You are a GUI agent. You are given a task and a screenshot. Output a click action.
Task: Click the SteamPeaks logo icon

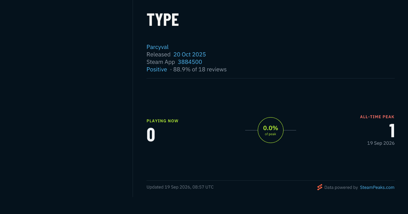coord(320,187)
